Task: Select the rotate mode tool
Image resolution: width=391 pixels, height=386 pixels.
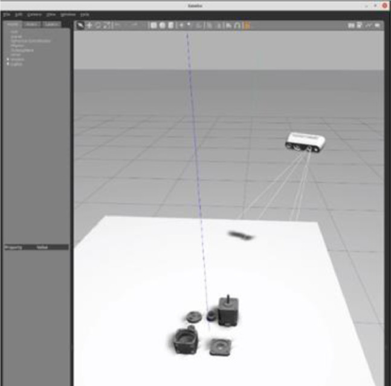Action: tap(98, 25)
